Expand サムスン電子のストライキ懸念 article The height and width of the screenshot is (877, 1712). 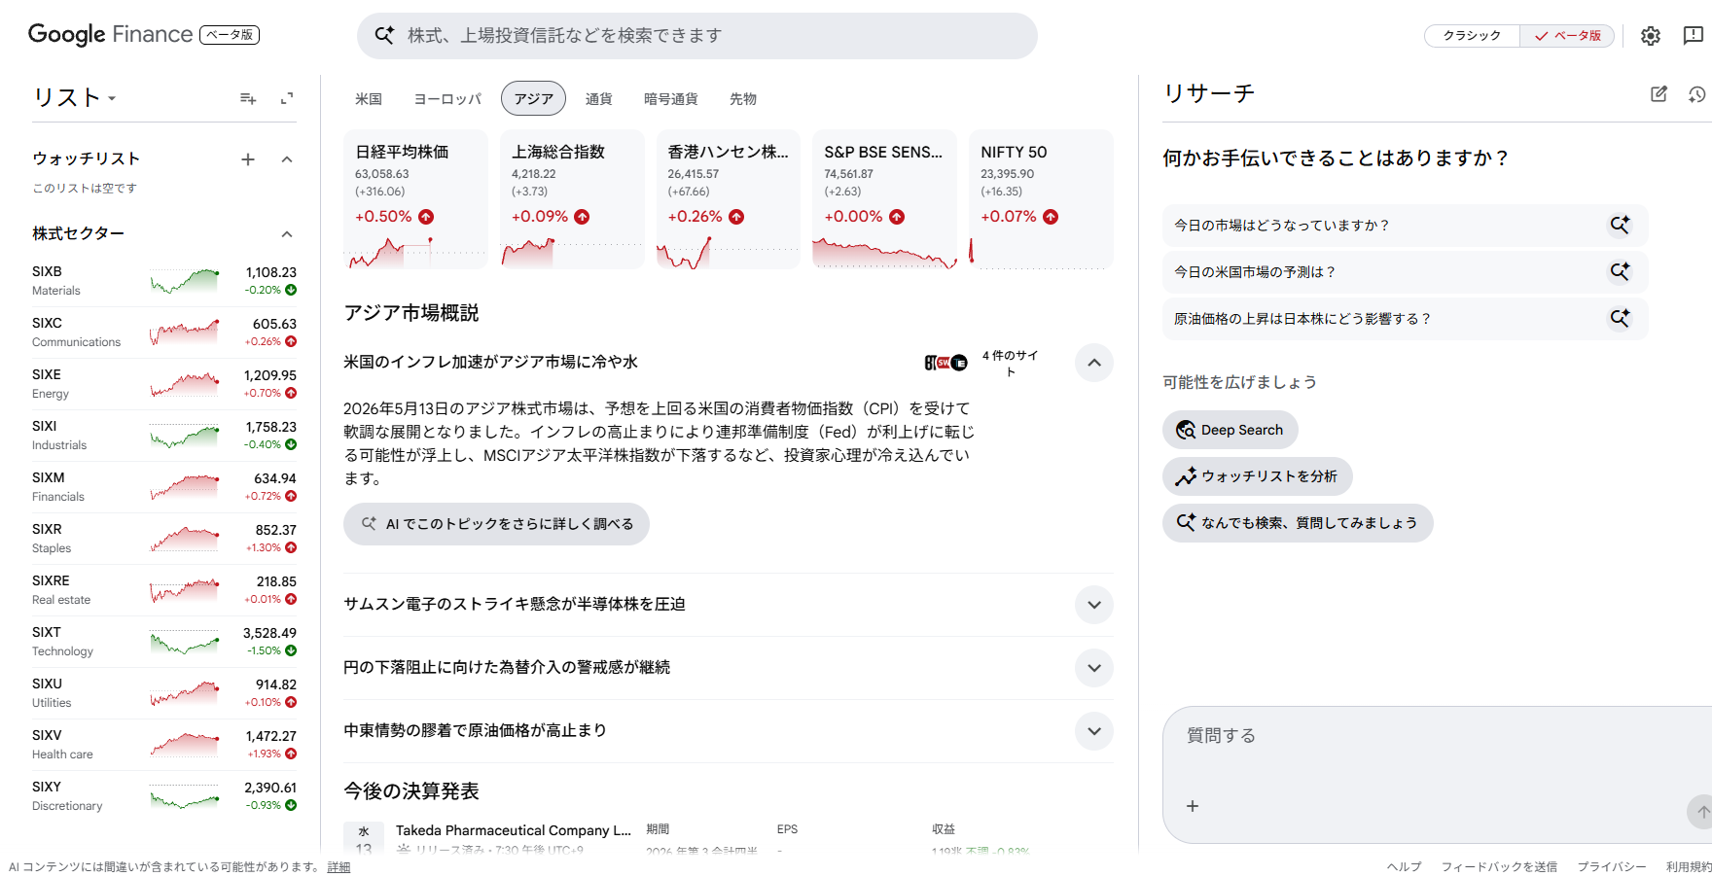coord(1094,605)
